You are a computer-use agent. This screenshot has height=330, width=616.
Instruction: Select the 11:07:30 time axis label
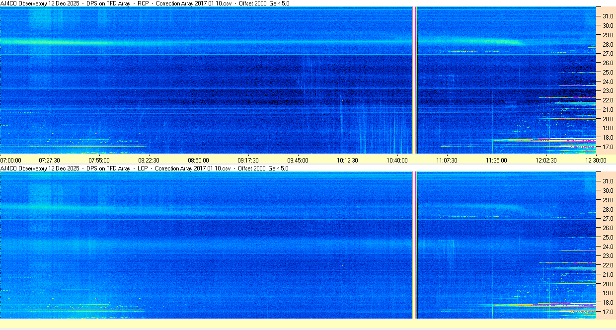pos(447,161)
